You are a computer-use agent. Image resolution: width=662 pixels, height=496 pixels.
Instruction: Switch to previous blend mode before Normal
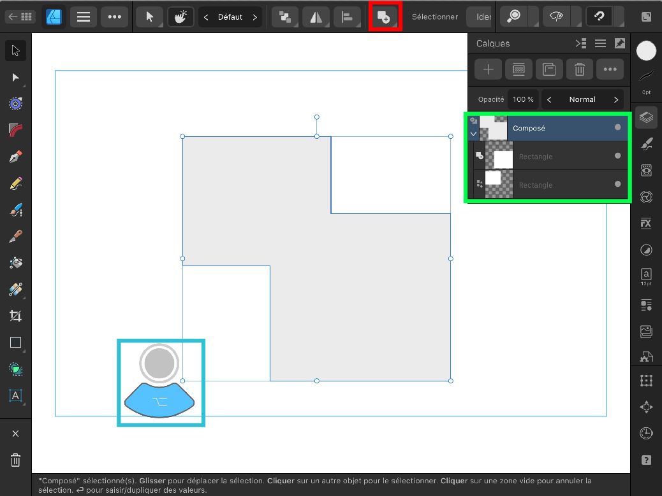(x=549, y=99)
